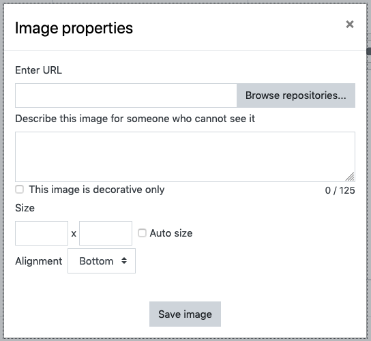Click the Save image button
Image resolution: width=371 pixels, height=341 pixels.
(x=185, y=314)
